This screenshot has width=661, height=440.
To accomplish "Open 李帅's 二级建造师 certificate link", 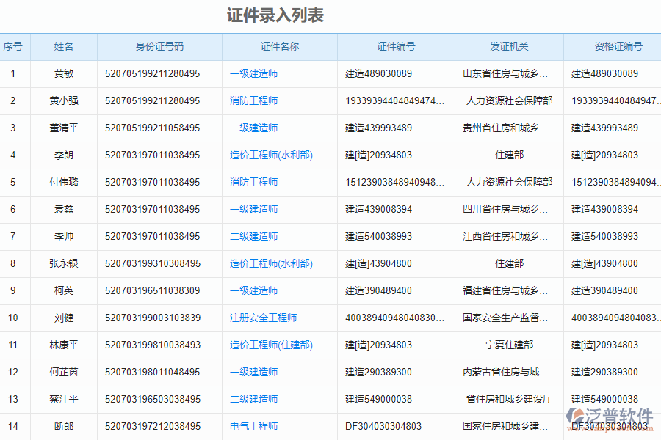I will tap(253, 236).
